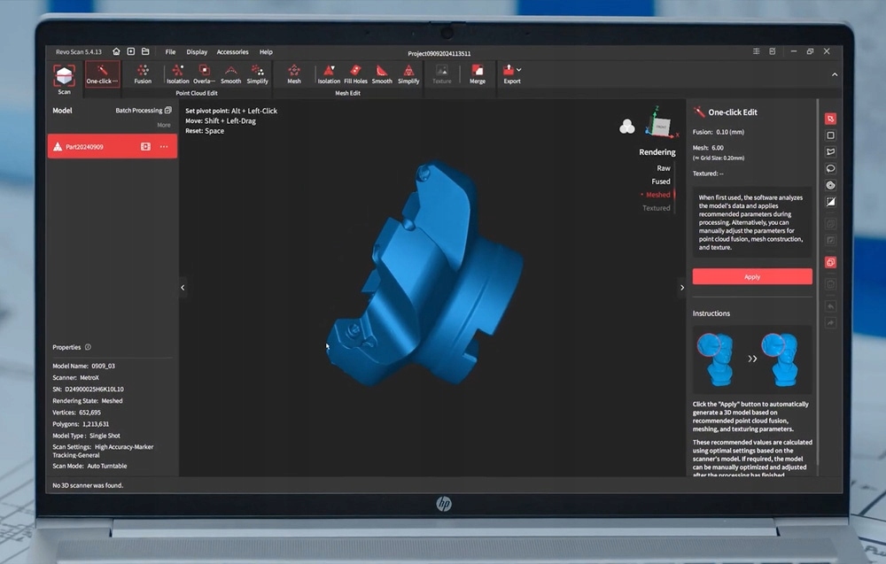Click the home icon in title bar
This screenshot has height=564, width=886.
coord(116,52)
